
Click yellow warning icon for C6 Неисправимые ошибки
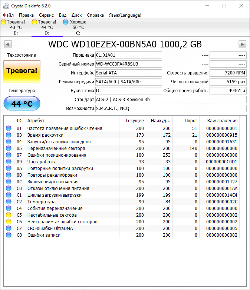[x=9, y=221]
